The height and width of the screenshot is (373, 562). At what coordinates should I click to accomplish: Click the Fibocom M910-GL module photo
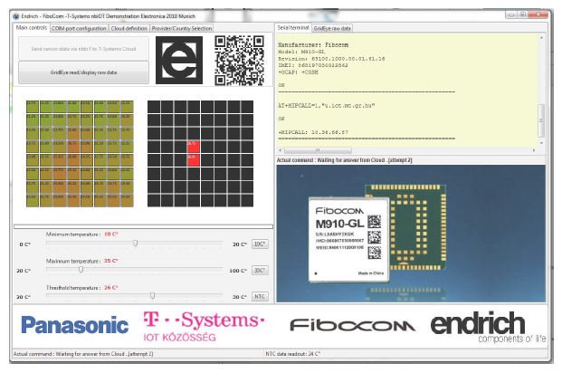(x=411, y=234)
